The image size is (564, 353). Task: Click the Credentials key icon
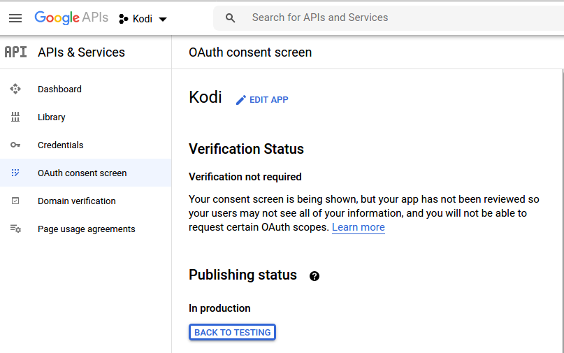point(15,145)
